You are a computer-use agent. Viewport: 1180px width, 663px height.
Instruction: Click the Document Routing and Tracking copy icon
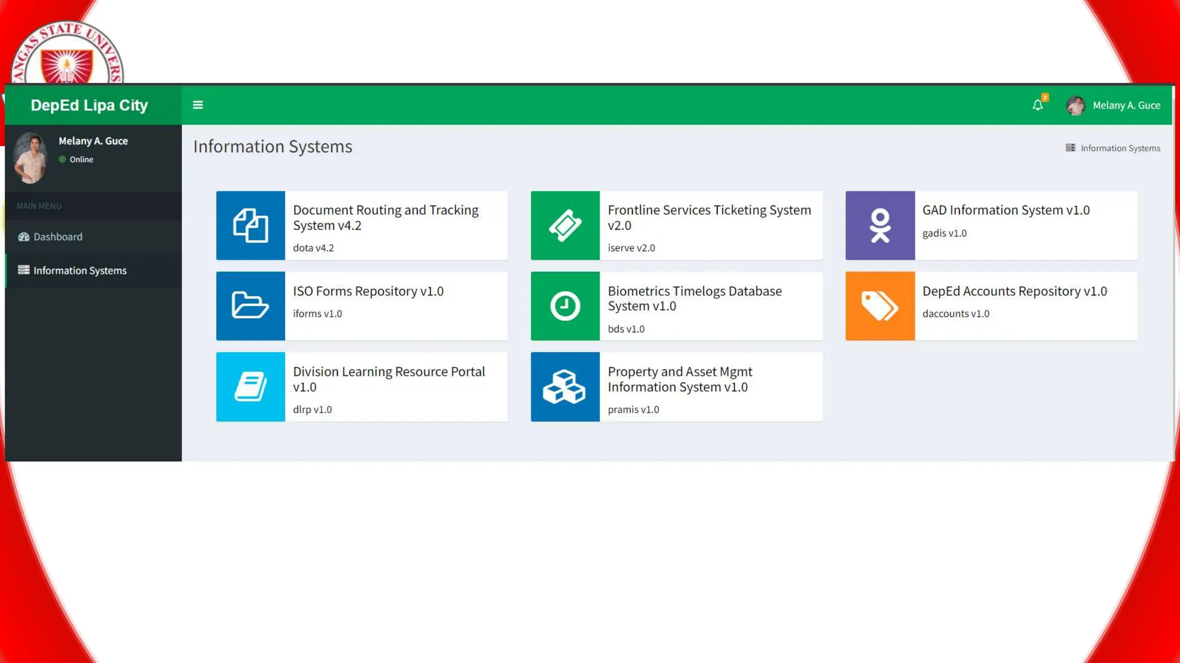point(250,225)
